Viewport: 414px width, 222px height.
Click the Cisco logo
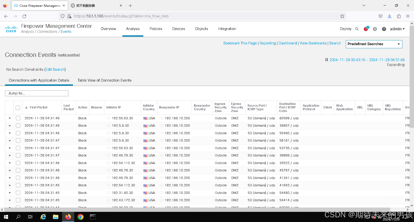[x=11, y=29]
